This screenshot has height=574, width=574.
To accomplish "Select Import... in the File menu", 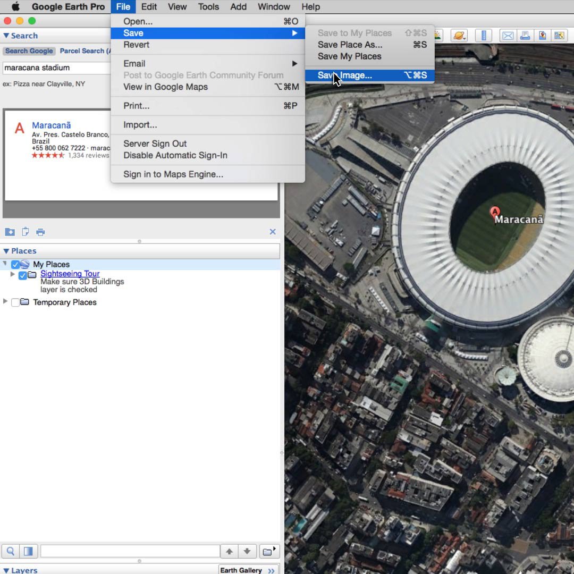I will click(208, 125).
